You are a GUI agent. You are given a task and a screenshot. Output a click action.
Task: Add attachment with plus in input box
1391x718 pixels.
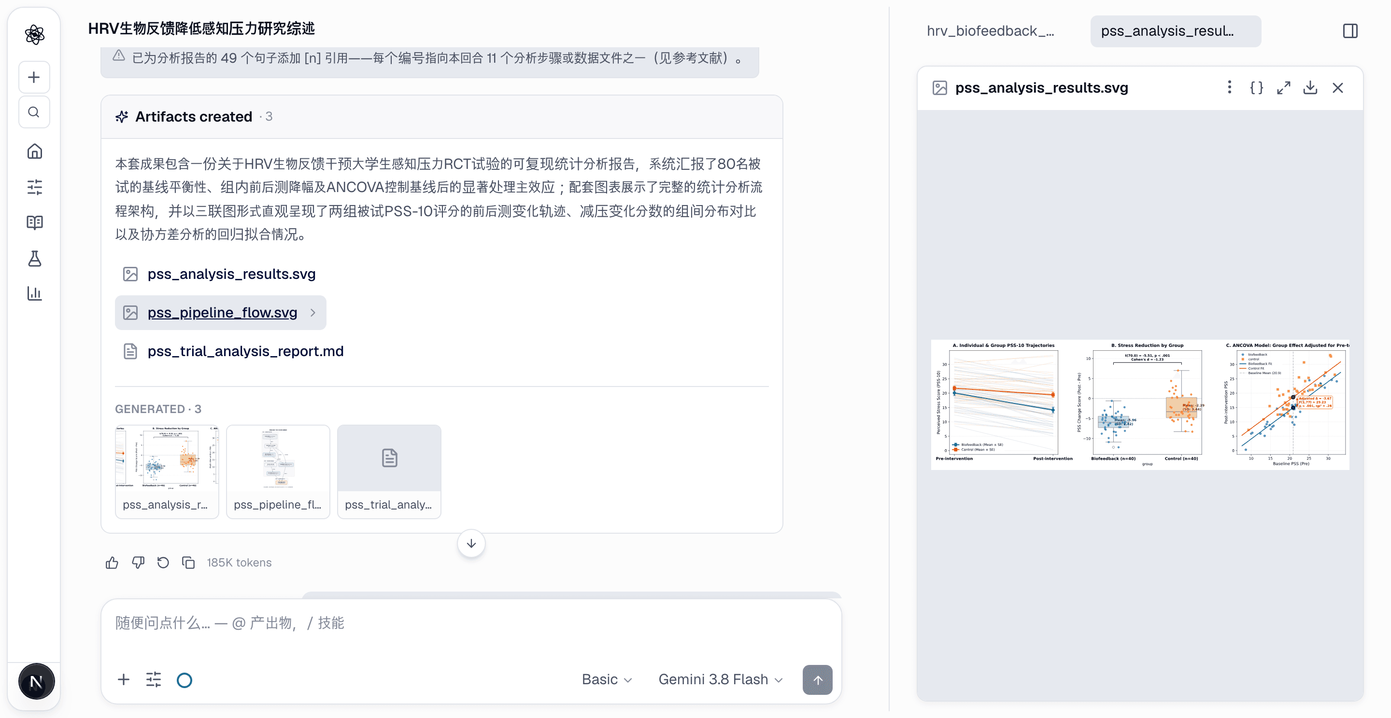tap(124, 679)
